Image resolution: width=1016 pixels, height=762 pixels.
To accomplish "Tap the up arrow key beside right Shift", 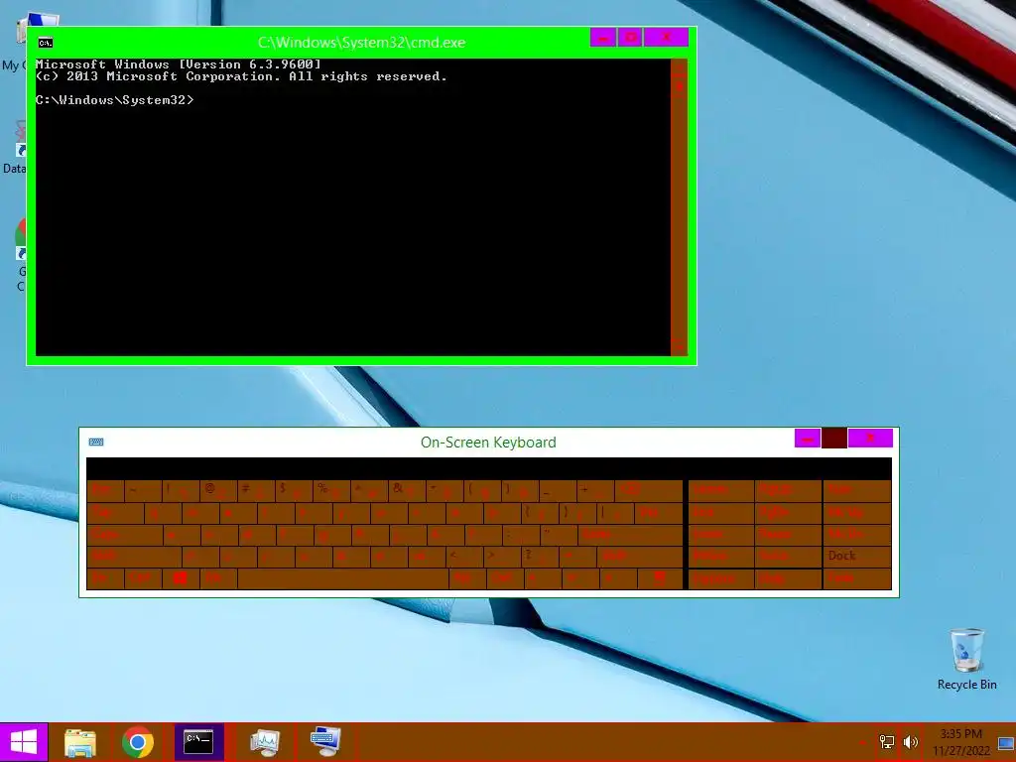I will (577, 558).
